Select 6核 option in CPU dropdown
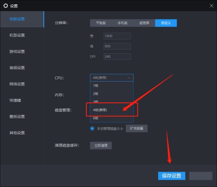Image resolution: width=217 pixels, height=187 pixels. [112, 118]
